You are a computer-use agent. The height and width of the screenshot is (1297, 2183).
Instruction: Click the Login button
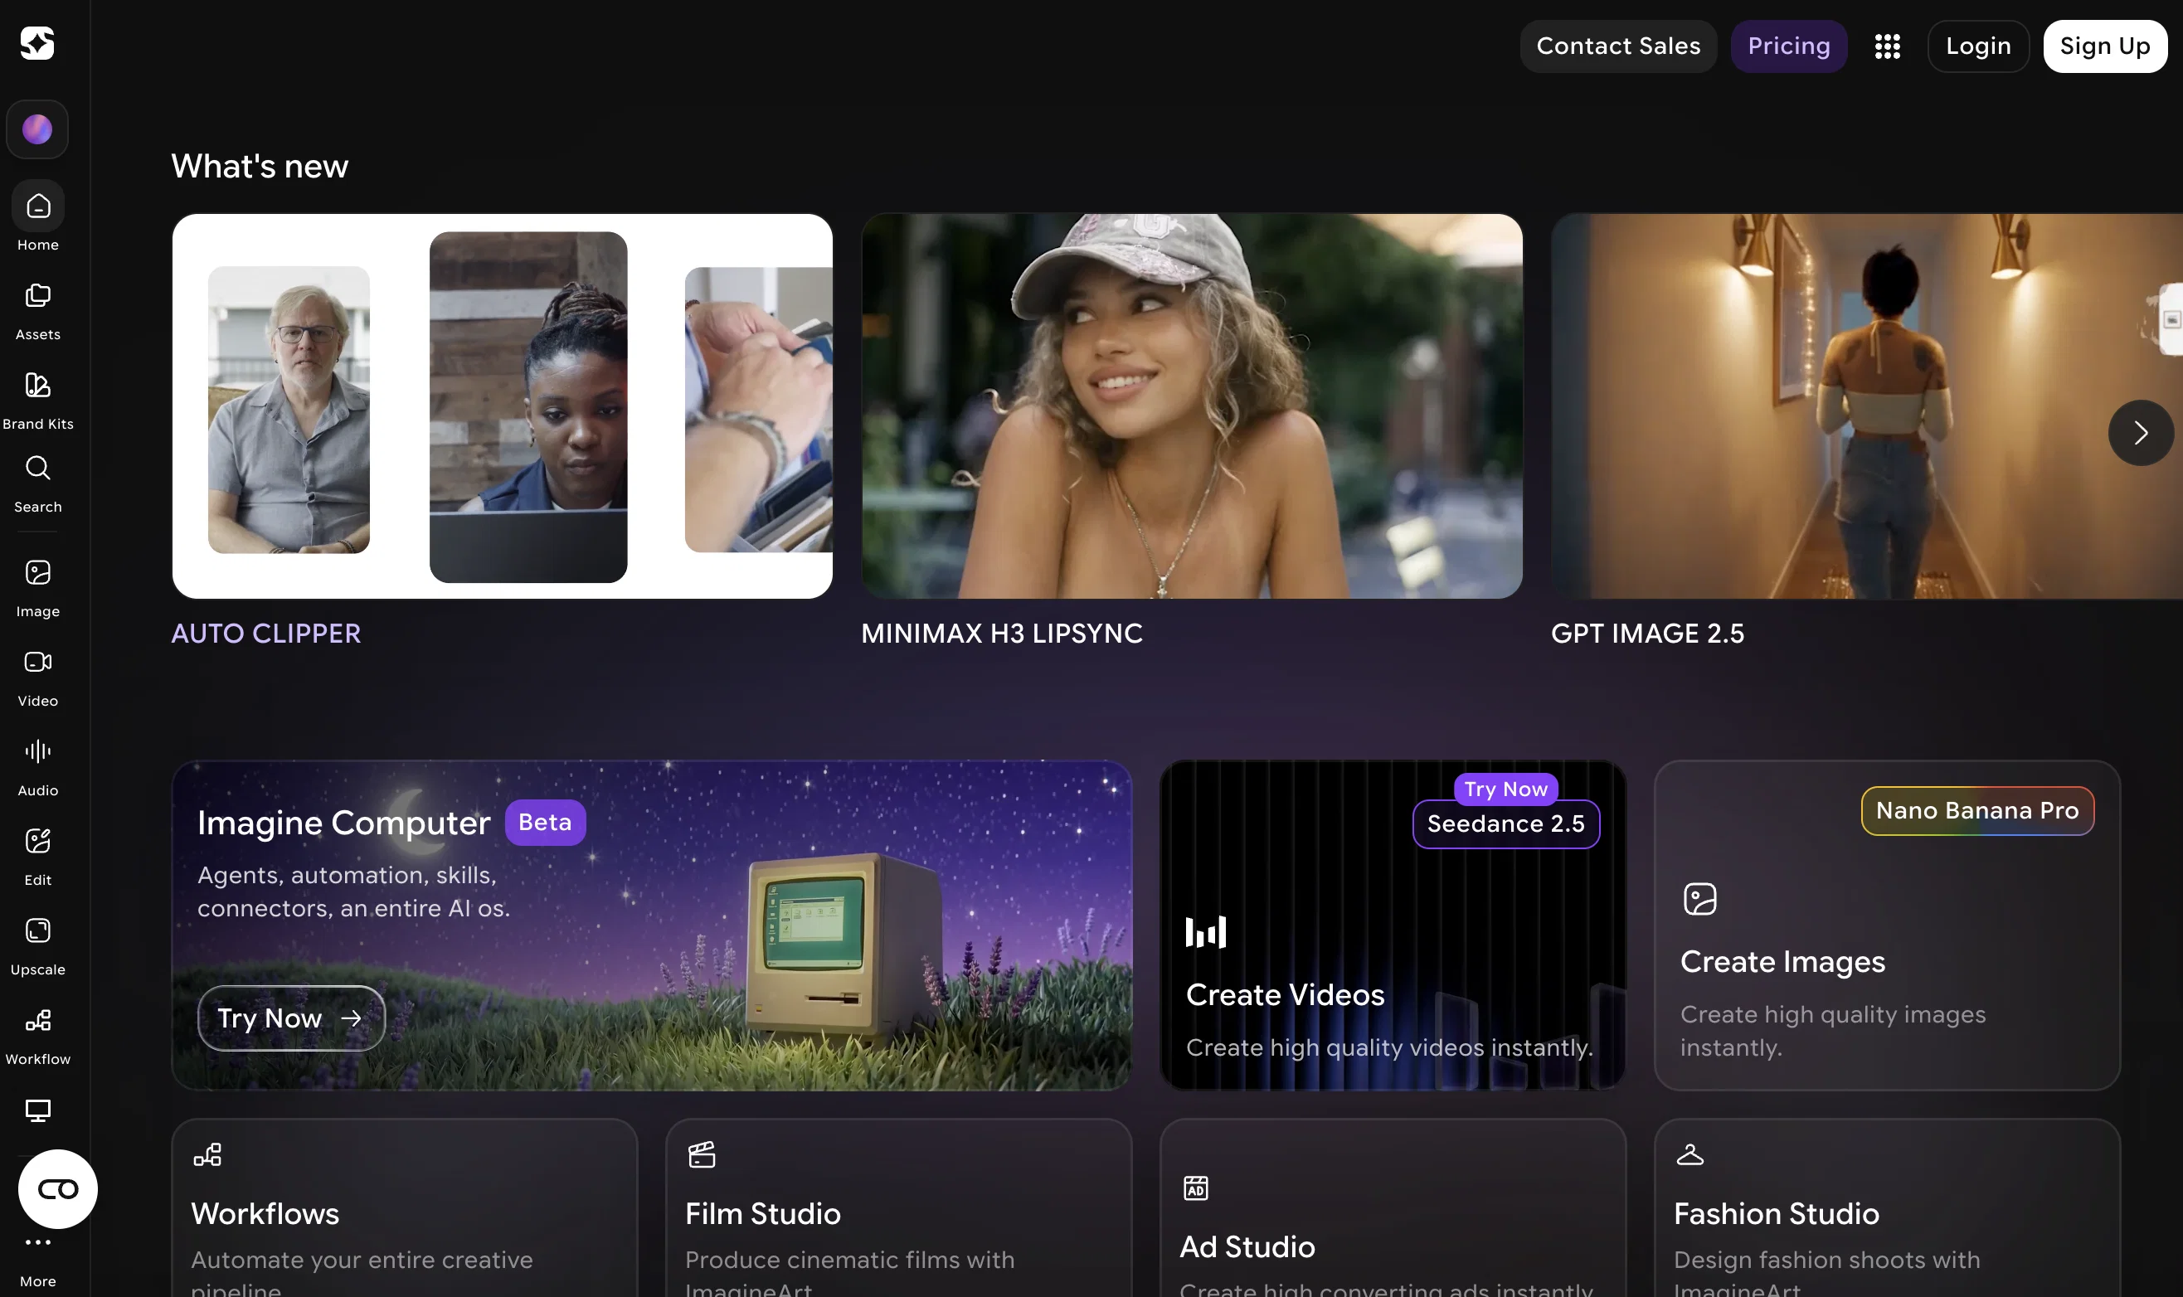tap(1977, 46)
